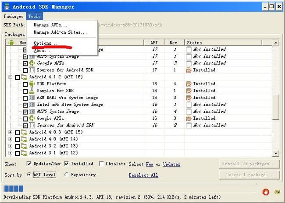Viewport: 285px width, 203px height.
Task: Click the Android icon in table header
Action: coord(11,42)
